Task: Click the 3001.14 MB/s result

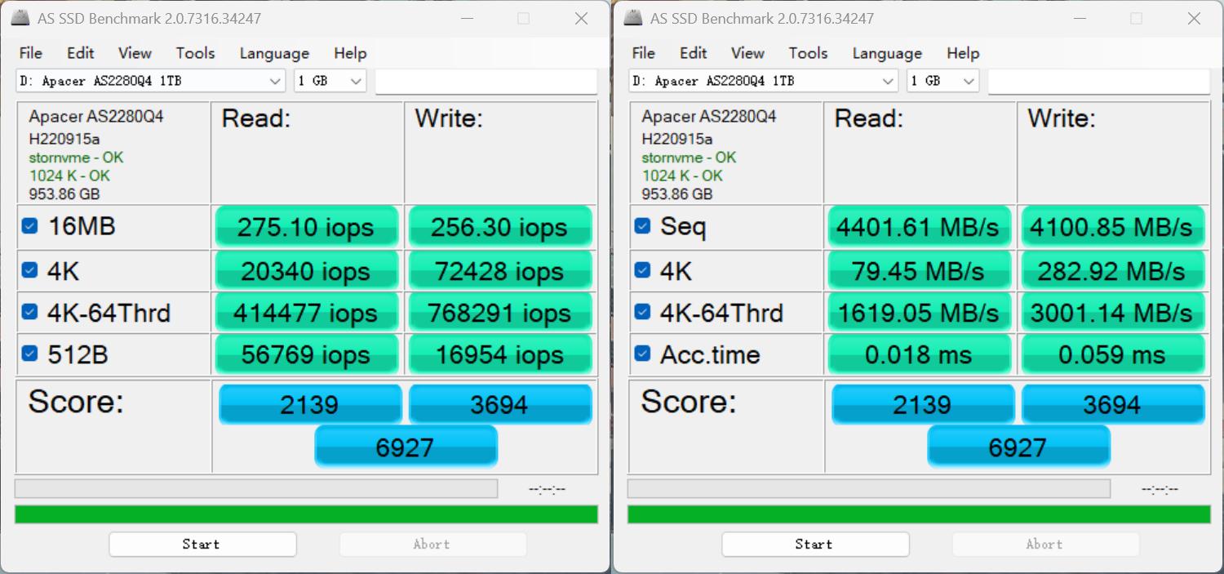Action: pyautogui.click(x=1112, y=312)
